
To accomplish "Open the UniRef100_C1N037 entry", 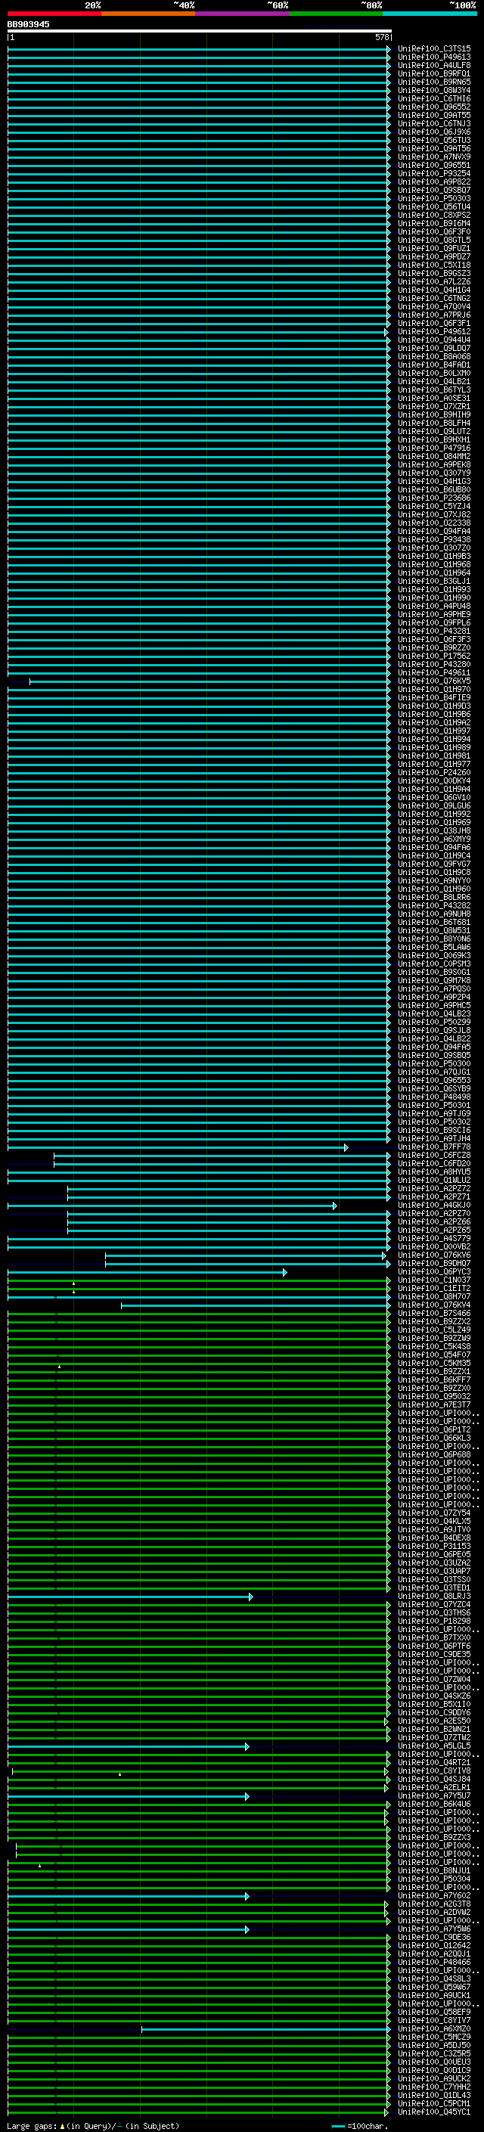I will 434,1280.
